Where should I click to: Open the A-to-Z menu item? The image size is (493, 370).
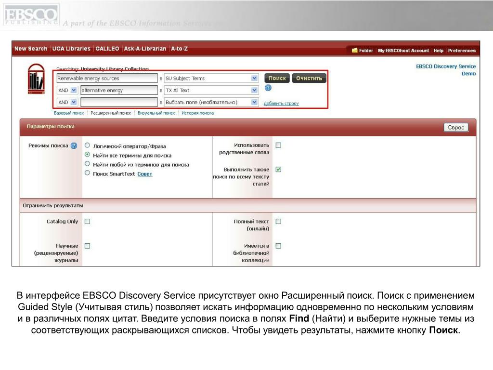click(x=179, y=49)
